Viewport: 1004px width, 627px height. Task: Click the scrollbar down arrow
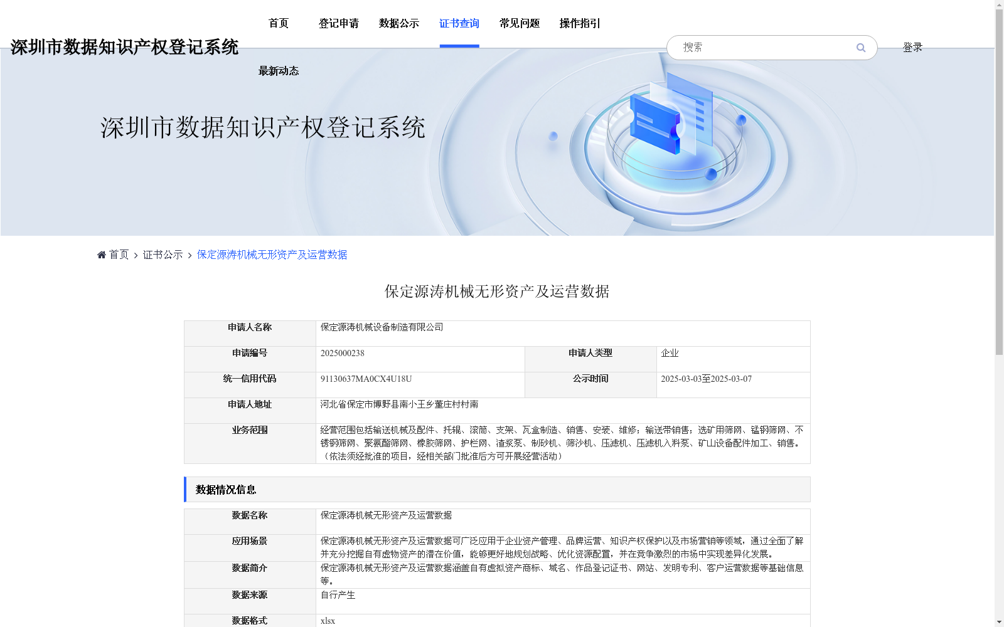pos(999,622)
